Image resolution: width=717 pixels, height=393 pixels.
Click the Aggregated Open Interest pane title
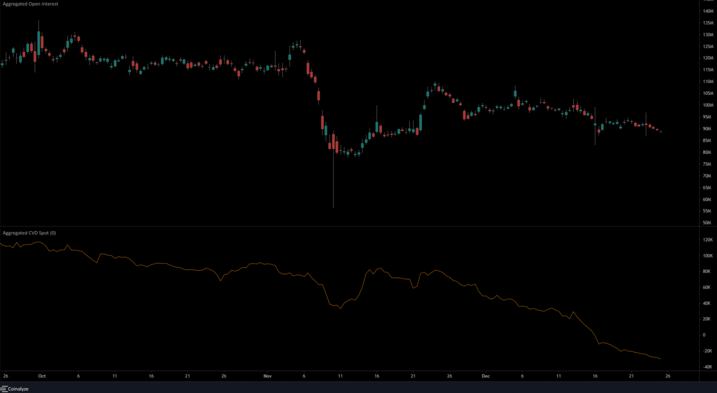30,4
